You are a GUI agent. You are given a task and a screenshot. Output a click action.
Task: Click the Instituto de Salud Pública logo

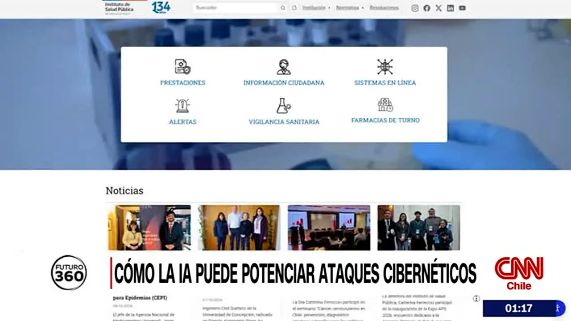pyautogui.click(x=124, y=8)
